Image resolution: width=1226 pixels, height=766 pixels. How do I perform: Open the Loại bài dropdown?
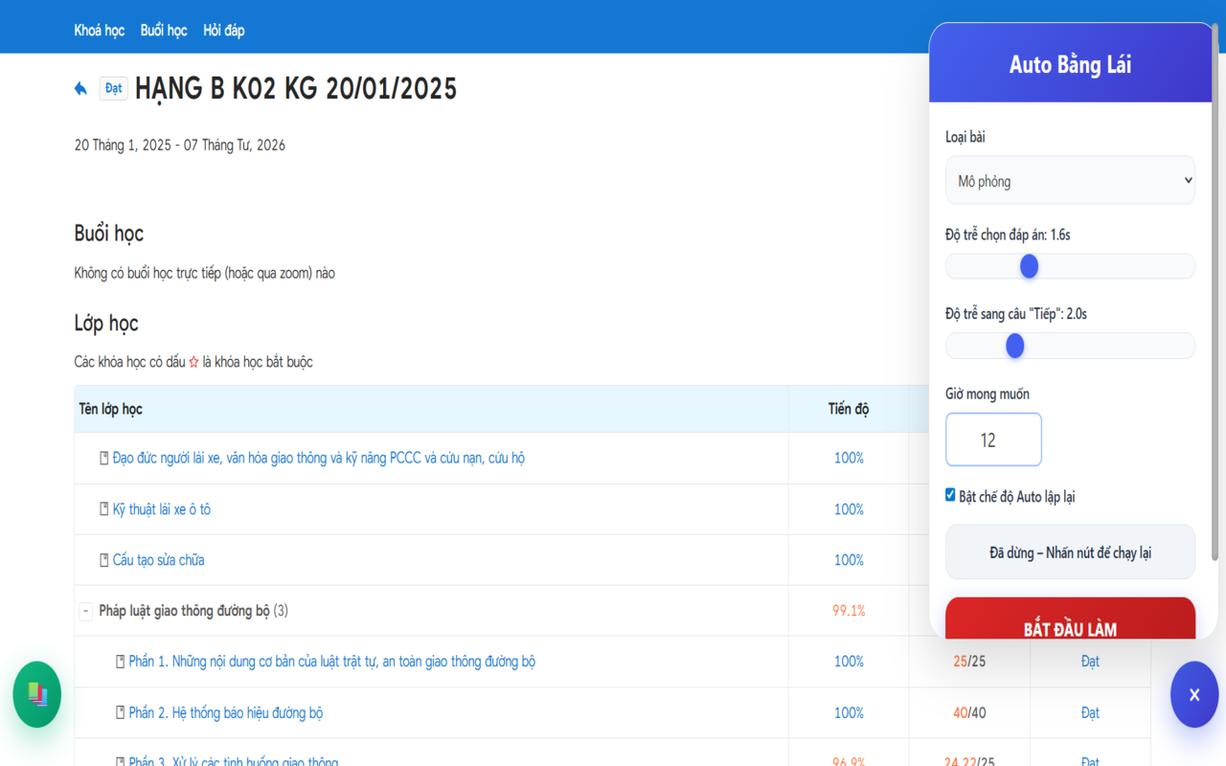[x=1070, y=180]
